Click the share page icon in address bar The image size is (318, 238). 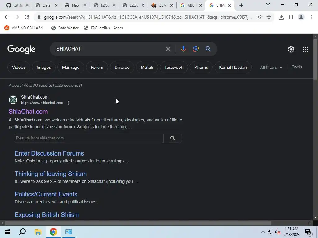[x=259, y=17]
